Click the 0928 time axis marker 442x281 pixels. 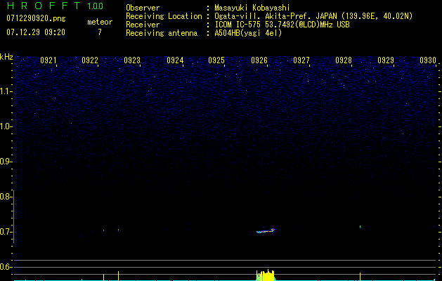[x=344, y=60]
